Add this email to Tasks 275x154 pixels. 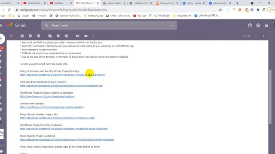[66, 36]
